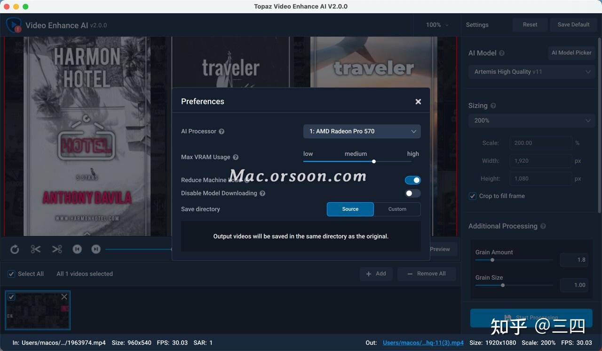Open the output file path link

pos(423,343)
